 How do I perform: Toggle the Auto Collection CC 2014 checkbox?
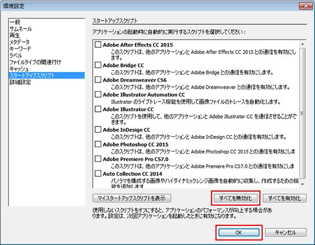(x=98, y=174)
